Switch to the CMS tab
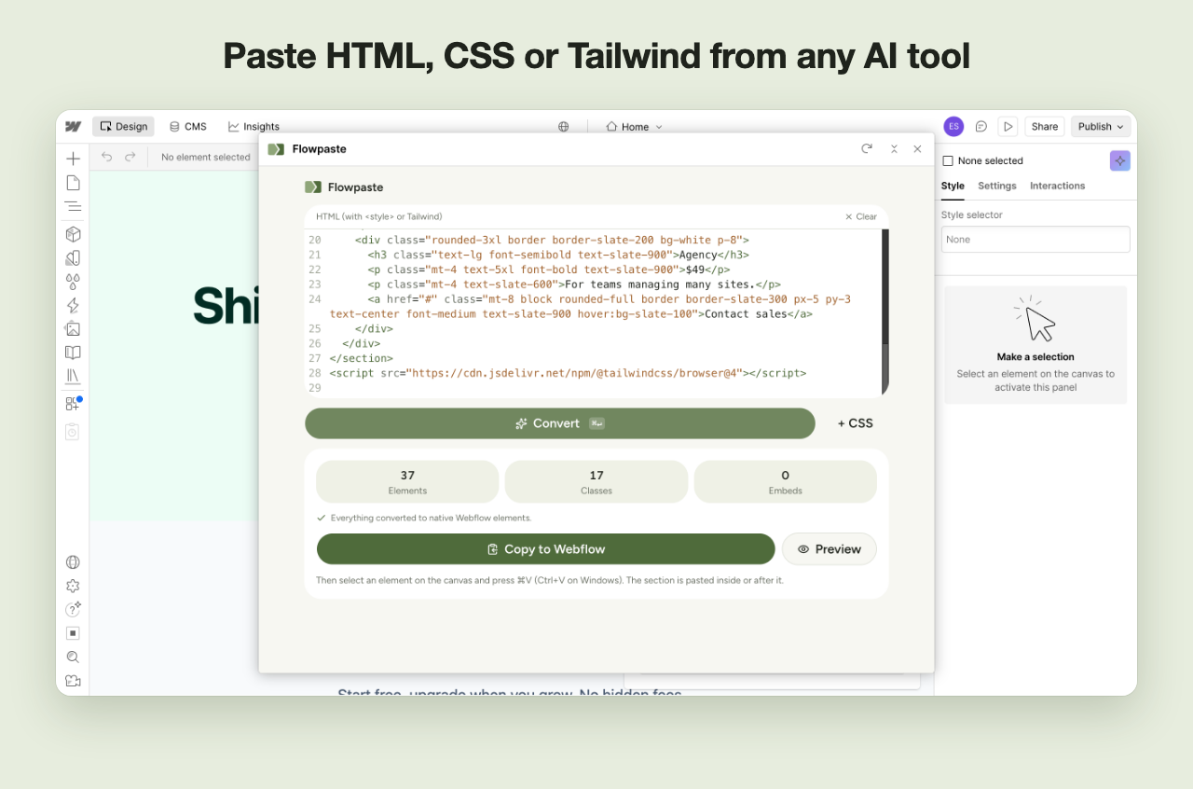The width and height of the screenshot is (1193, 789). (187, 127)
